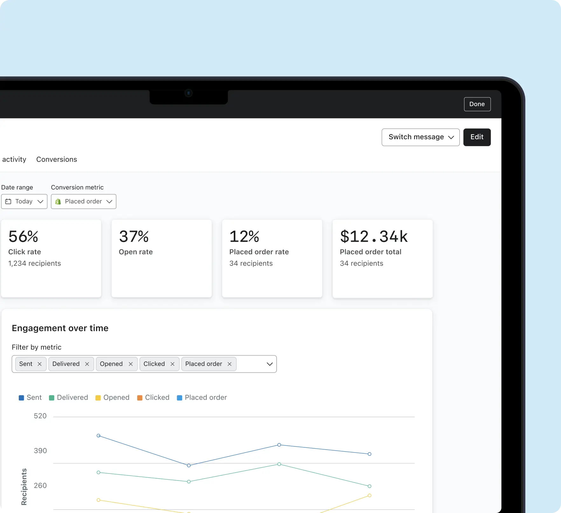This screenshot has width=561, height=513.
Task: Click the last Delivered line data point
Action: pyautogui.click(x=370, y=486)
